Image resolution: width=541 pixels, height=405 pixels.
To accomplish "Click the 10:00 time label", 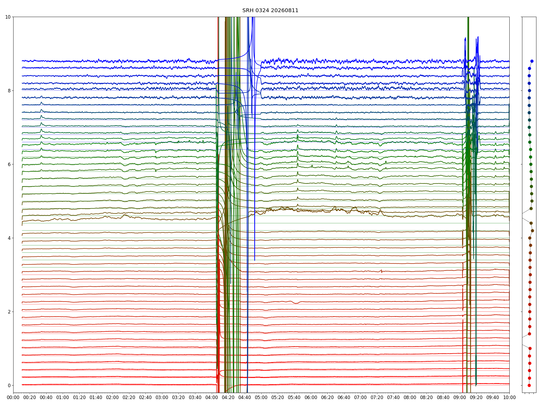I will coord(509,397).
